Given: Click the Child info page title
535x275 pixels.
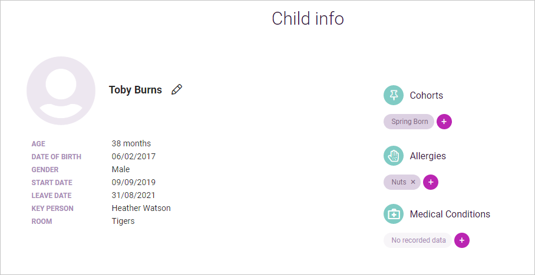Looking at the screenshot, I should click(x=308, y=18).
